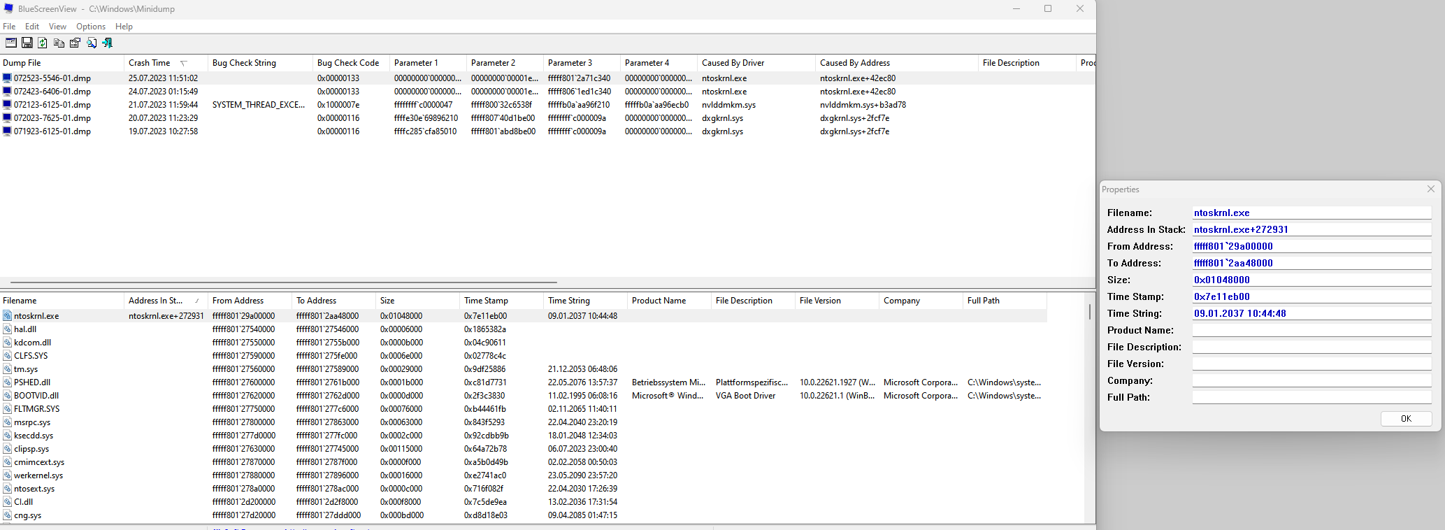The image size is (1445, 530).
Task: Click the file icon beside hal.dll
Action: (8, 329)
